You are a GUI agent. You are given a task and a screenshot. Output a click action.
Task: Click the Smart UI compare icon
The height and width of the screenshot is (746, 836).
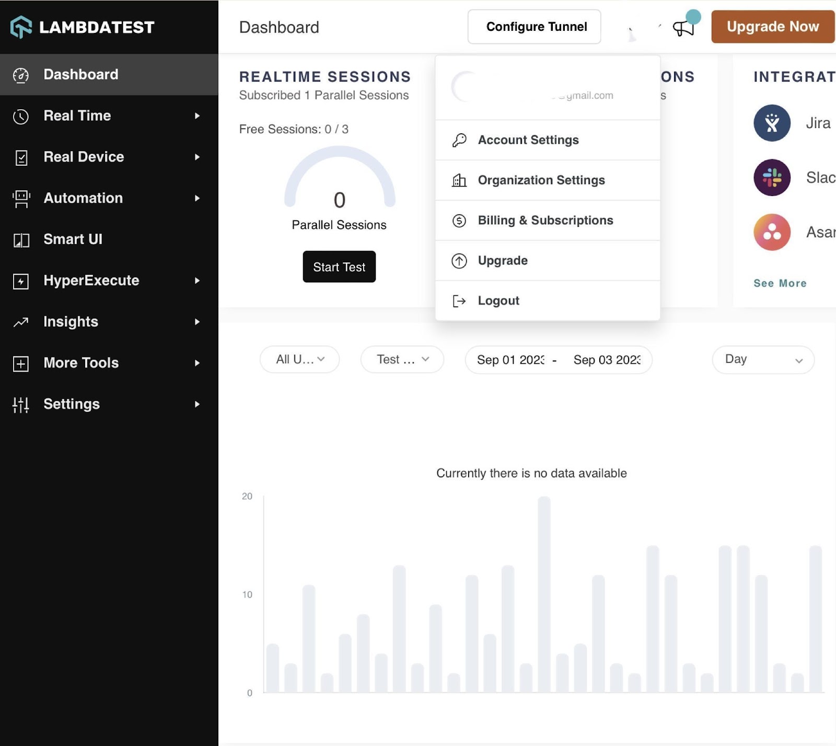click(21, 240)
